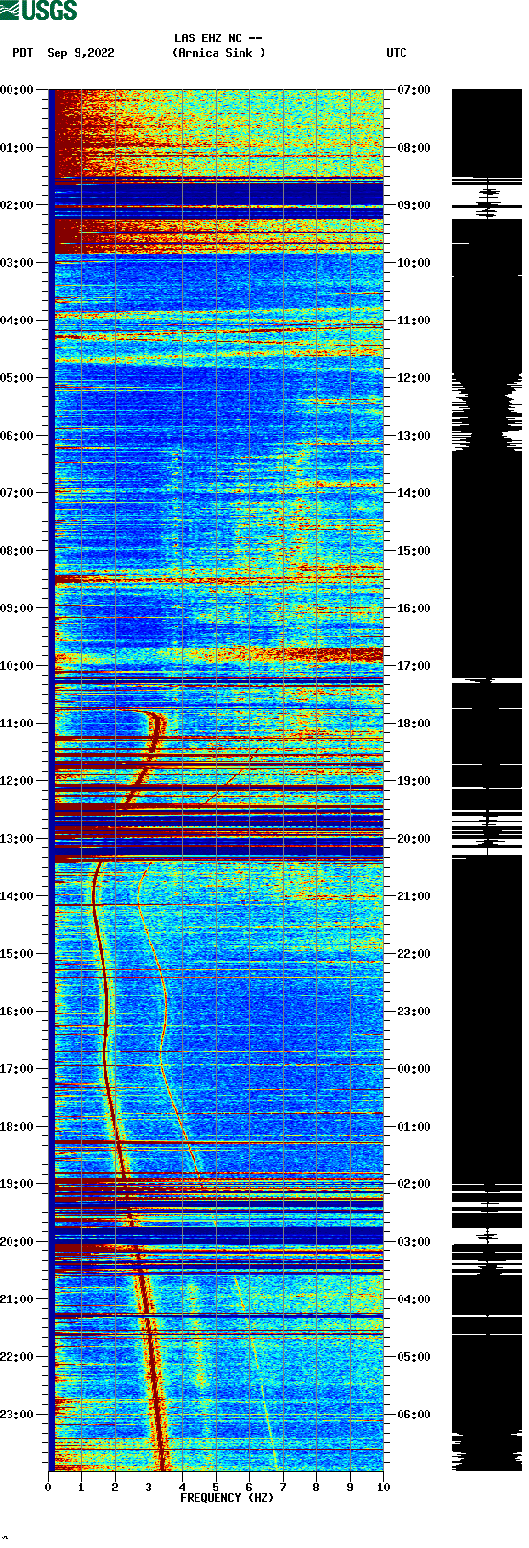Click the frequency axis label '0'
Image resolution: width=529 pixels, height=1548 pixels.
point(48,1488)
